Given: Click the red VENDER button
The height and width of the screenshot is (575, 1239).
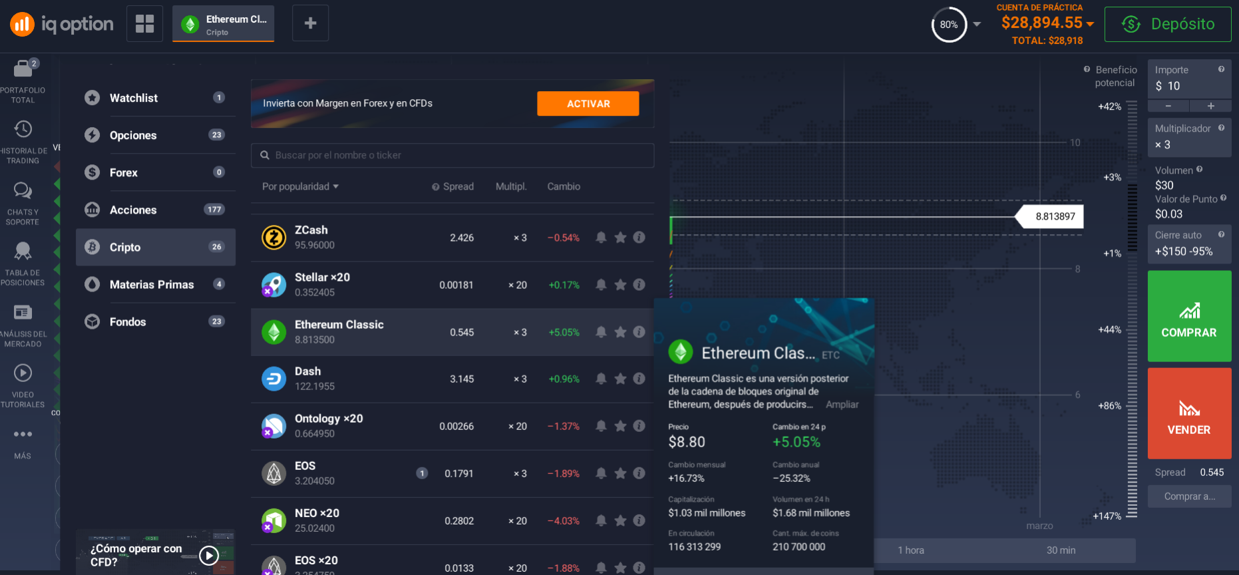Looking at the screenshot, I should (x=1189, y=413).
